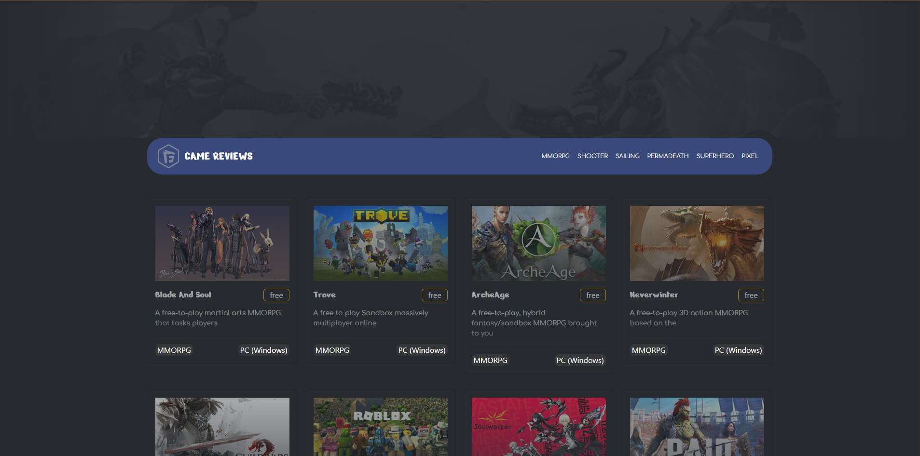
Task: Click the MMORPG tag under Blade And Soul
Action: (x=174, y=350)
